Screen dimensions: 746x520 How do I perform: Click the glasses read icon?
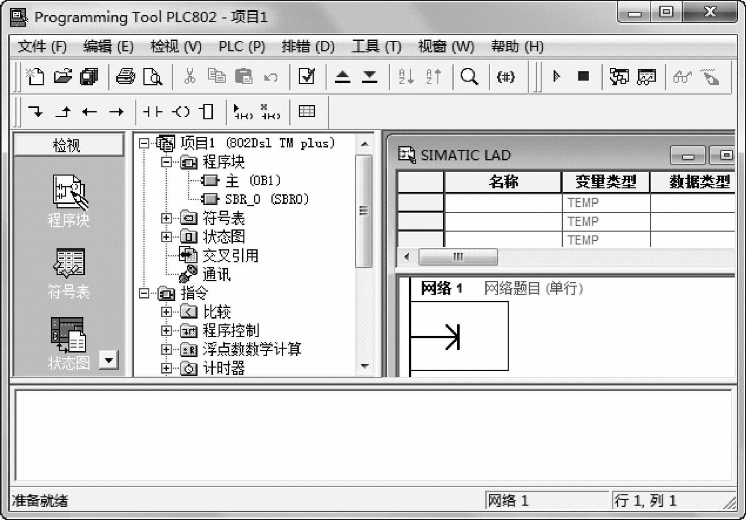pos(682,78)
